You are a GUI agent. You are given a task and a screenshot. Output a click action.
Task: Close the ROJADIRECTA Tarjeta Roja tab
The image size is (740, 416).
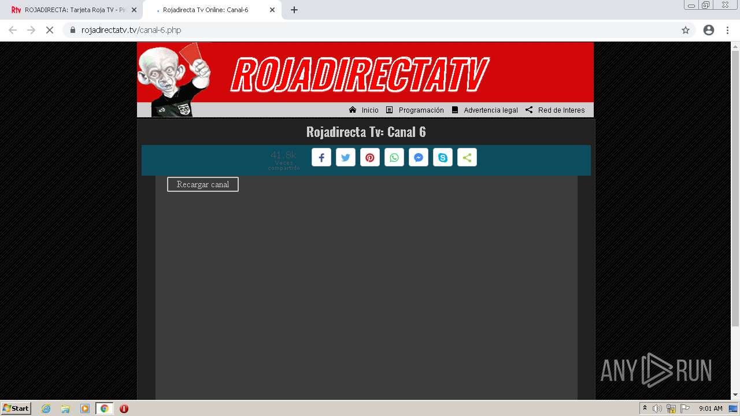click(134, 10)
